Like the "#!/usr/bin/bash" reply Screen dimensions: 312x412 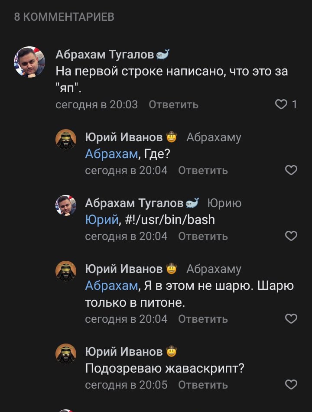click(291, 236)
